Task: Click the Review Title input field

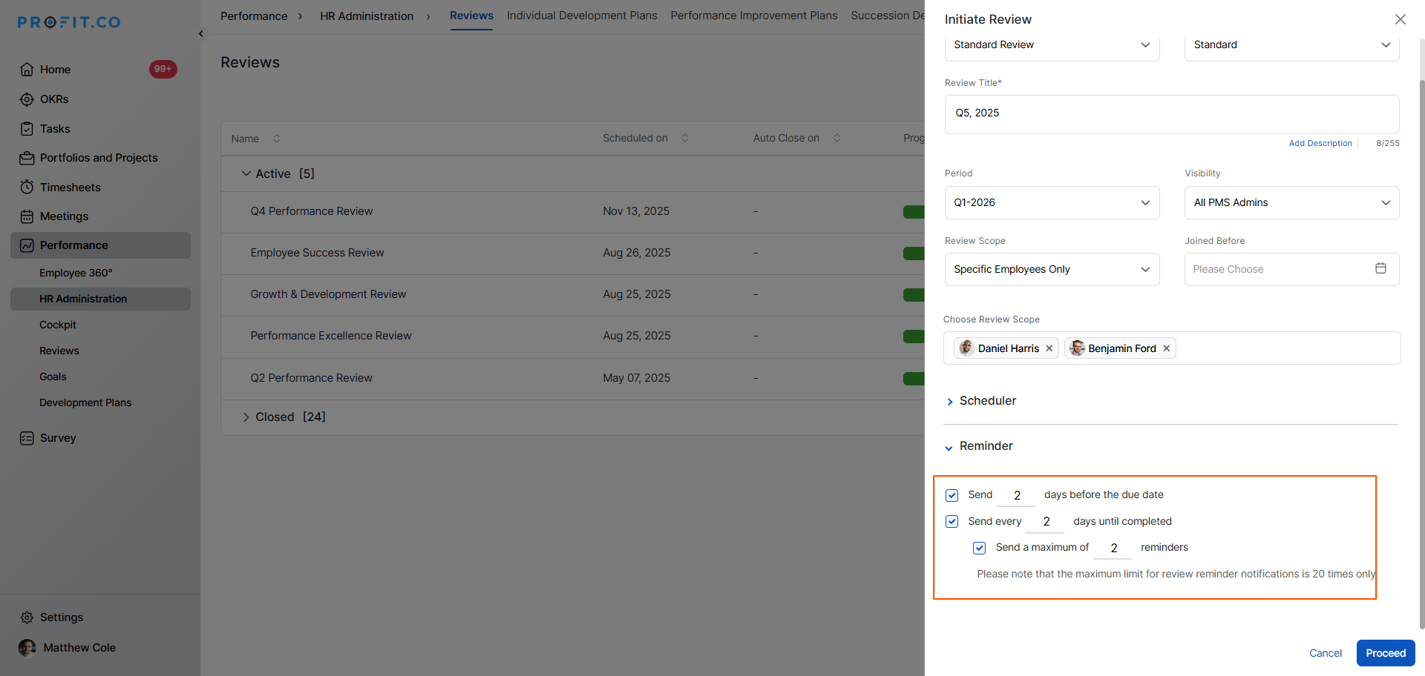Action: (1171, 113)
